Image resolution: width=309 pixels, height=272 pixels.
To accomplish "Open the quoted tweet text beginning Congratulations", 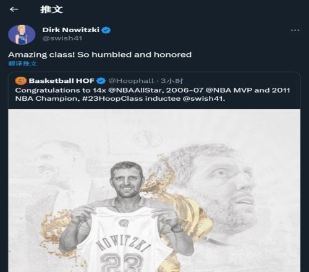I will [153, 95].
